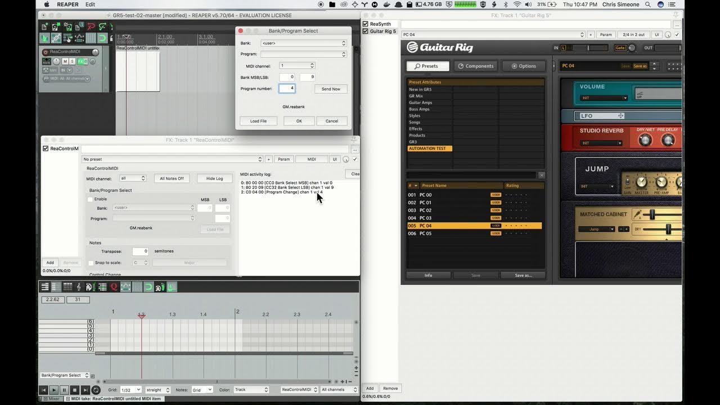Viewport: 720px width, 405px height.
Task: Toggle the envelope move-with-items icon
Action: point(79,38)
